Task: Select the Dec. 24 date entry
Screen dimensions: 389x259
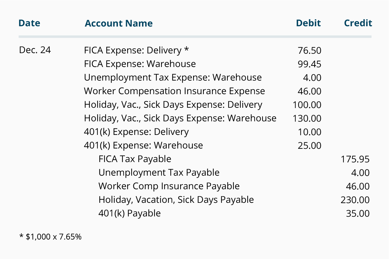Action: pos(35,50)
